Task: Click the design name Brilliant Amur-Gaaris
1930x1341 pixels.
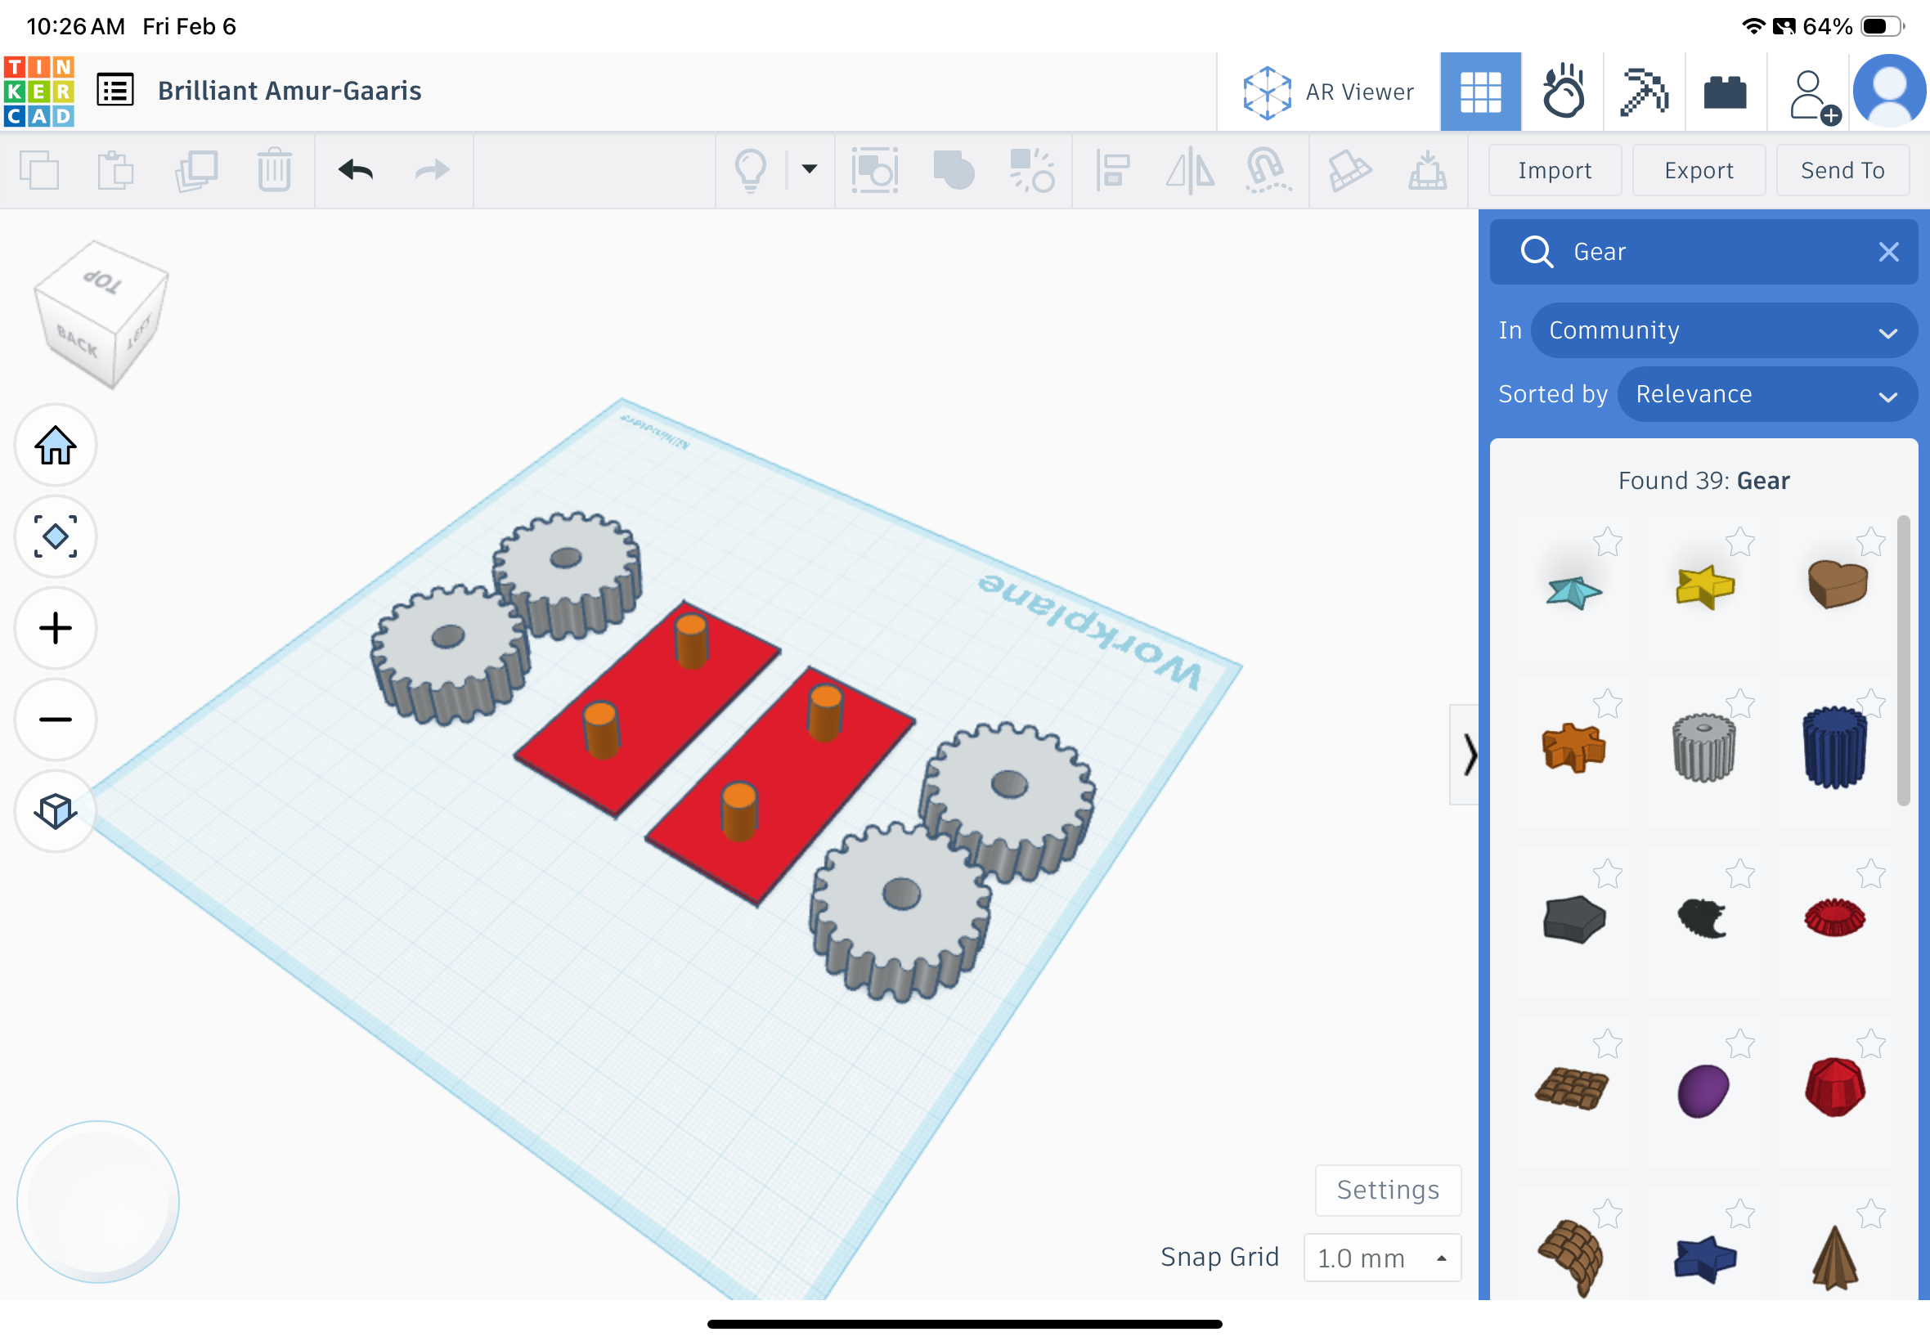Action: click(x=289, y=91)
